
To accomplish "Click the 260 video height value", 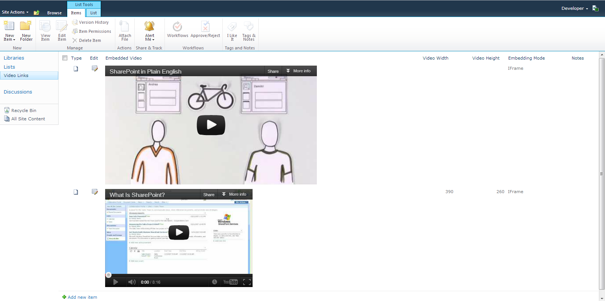I will click(500, 192).
